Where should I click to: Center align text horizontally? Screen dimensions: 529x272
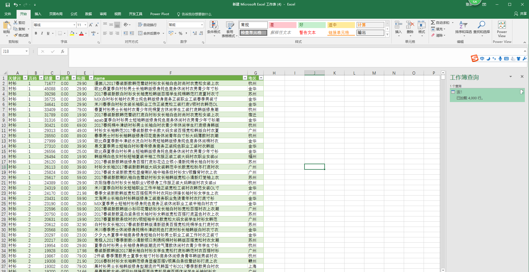111,33
